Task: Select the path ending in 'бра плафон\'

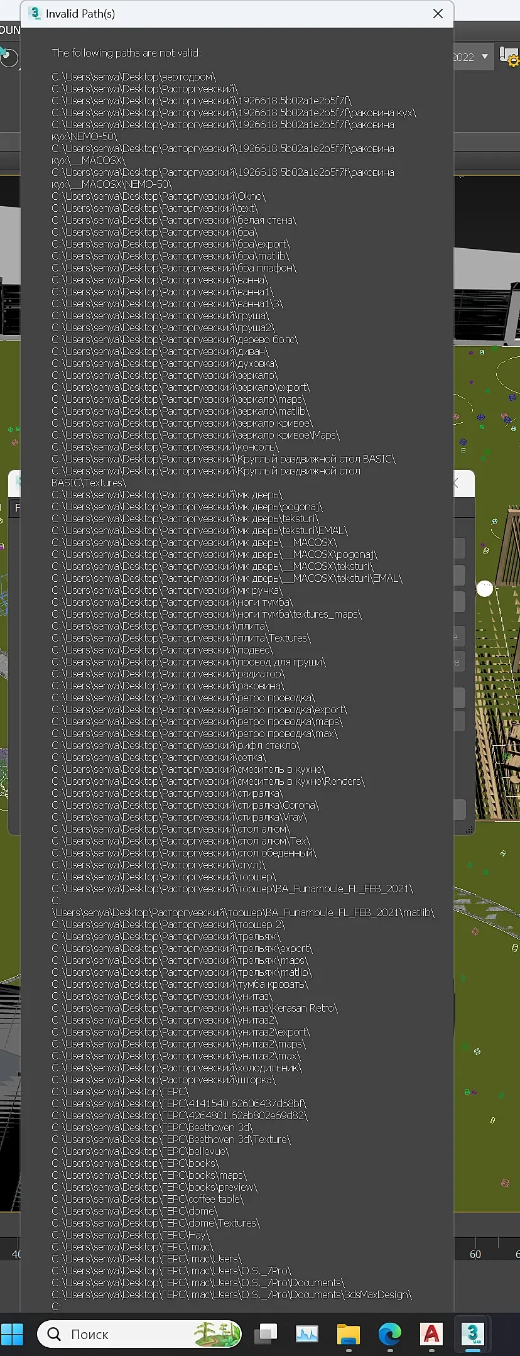Action: coord(174,268)
